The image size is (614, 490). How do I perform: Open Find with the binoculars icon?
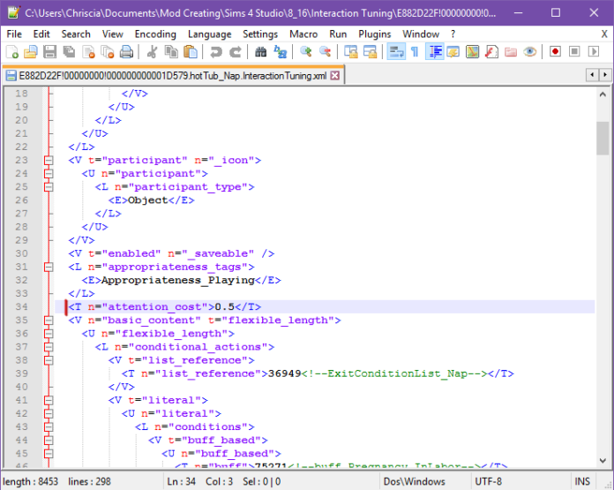coord(260,52)
